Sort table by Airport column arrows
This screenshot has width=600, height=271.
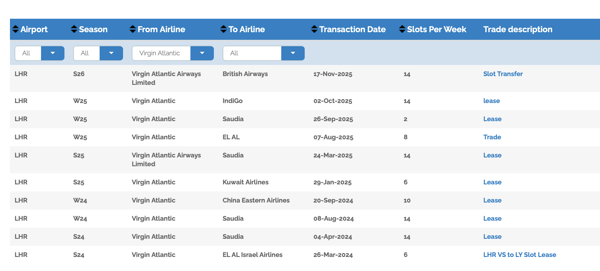(x=16, y=29)
